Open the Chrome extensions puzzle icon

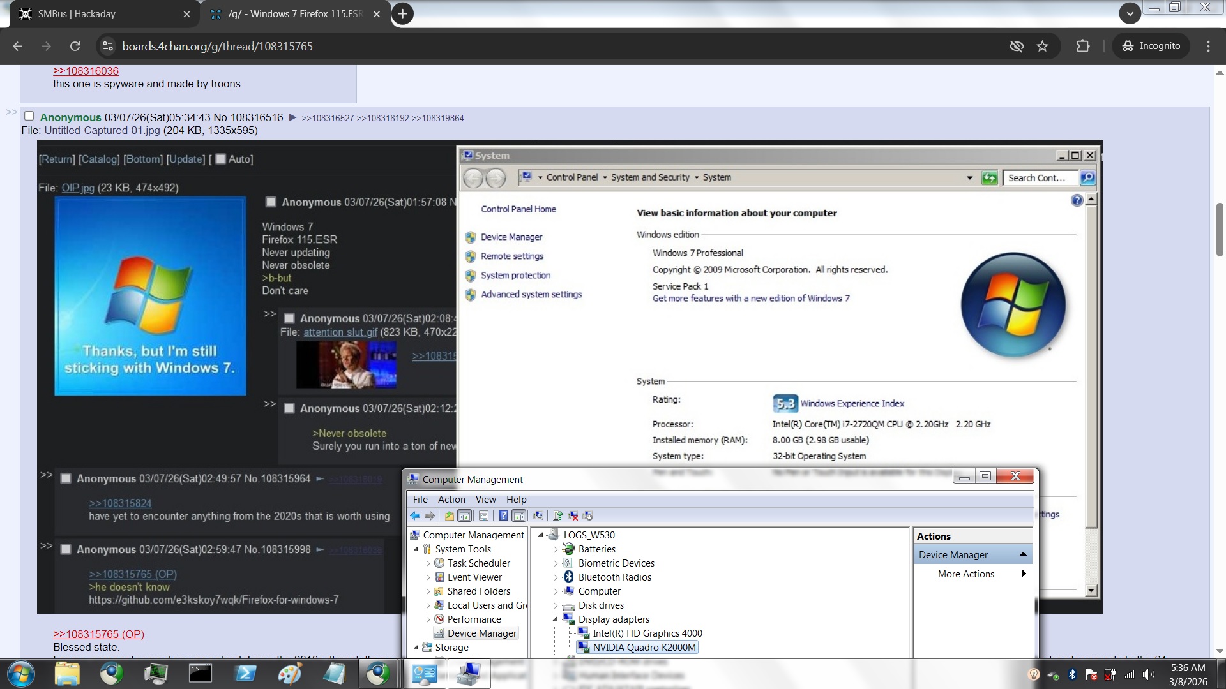(1082, 46)
